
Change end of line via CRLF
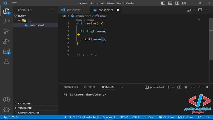pos(136,117)
